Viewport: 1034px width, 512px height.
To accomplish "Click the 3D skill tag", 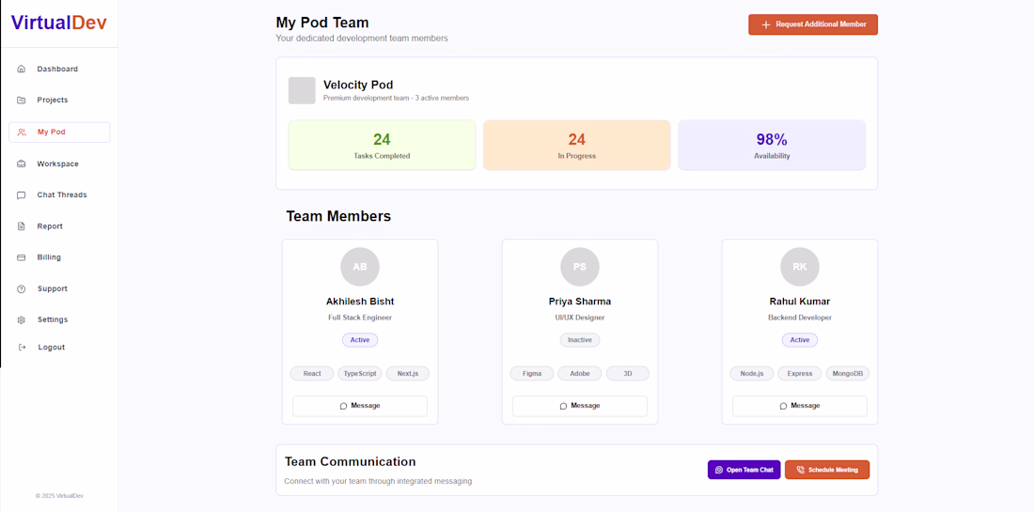I will [x=628, y=374].
